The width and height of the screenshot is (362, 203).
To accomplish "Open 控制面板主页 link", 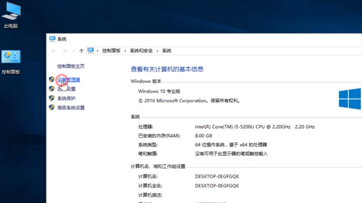I will pos(71,66).
